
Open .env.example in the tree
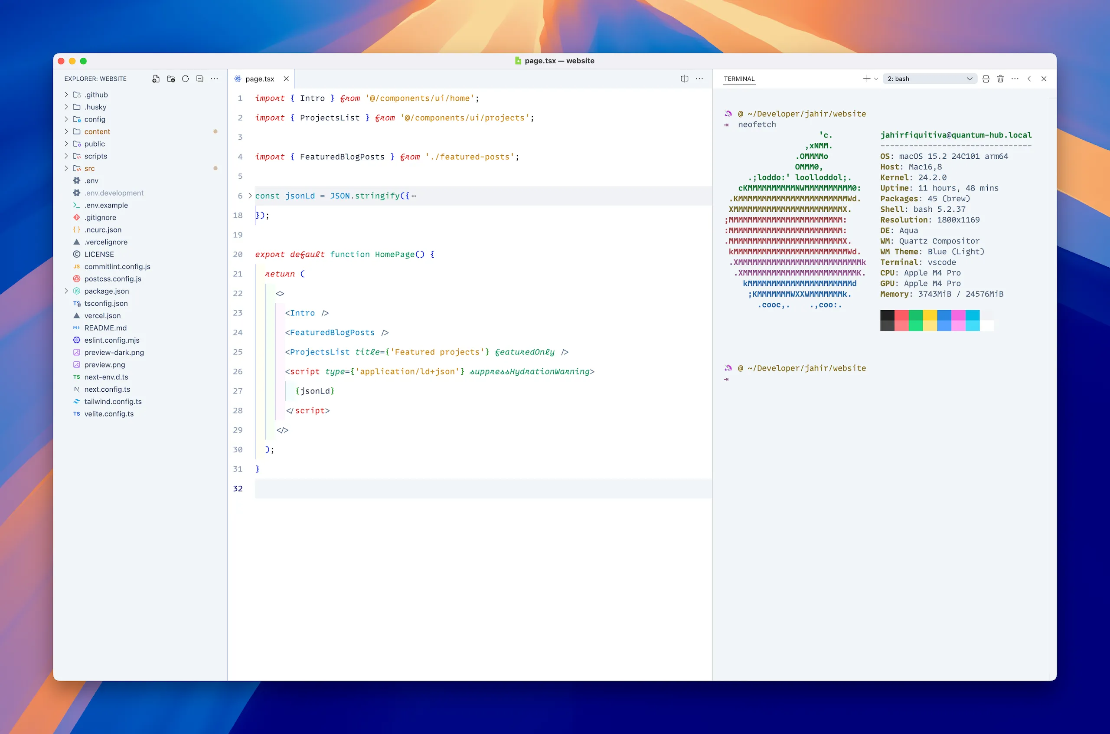point(106,205)
